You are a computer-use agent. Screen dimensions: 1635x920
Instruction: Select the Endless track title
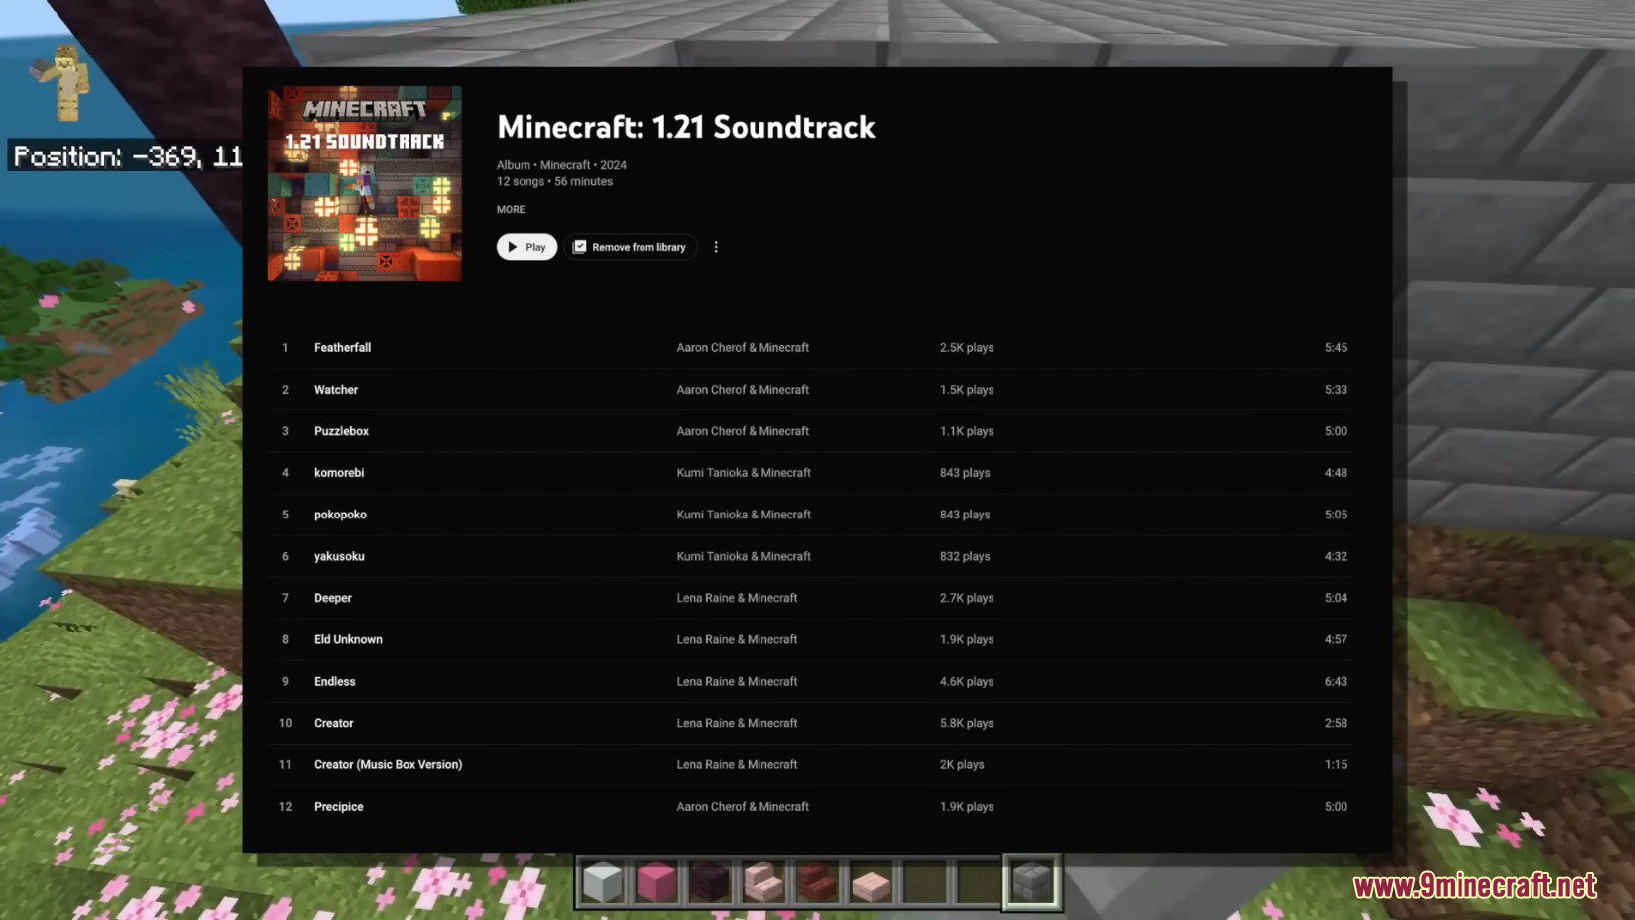click(x=334, y=681)
